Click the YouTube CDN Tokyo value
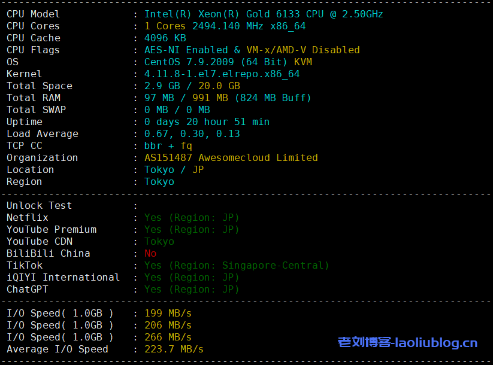The image size is (493, 365). [159, 241]
